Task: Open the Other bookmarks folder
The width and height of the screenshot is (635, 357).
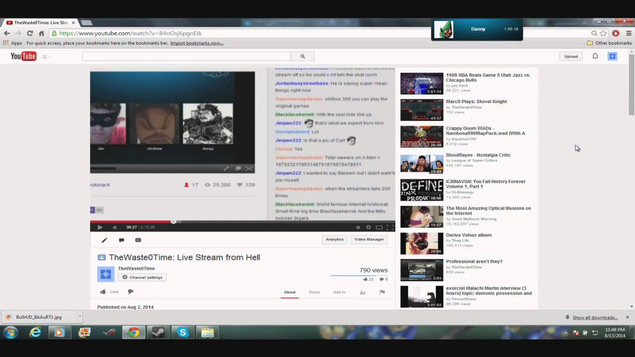Action: point(609,43)
